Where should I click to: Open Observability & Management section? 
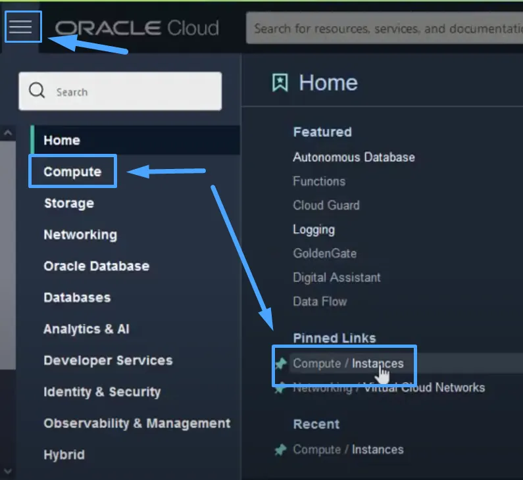(x=137, y=423)
